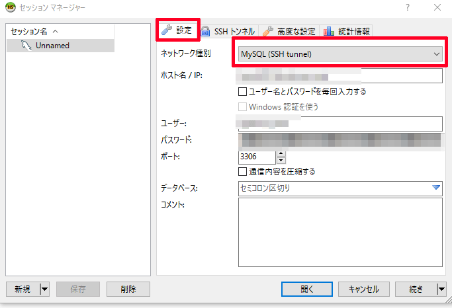
Task: Open the SSH トンネル tab
Action: pyautogui.click(x=228, y=31)
